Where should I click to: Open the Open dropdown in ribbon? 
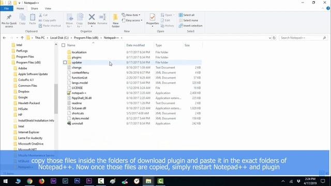pos(168,15)
